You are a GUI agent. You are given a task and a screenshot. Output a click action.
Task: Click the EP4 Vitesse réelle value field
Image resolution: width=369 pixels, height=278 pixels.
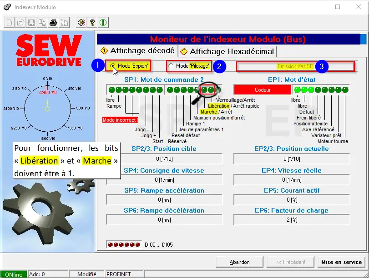pos(292,180)
